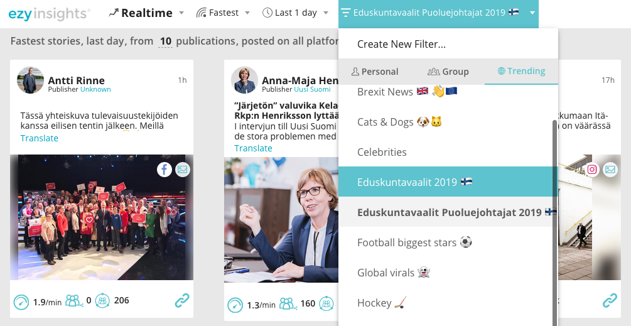Choose Create New Filter option
The image size is (631, 326).
coord(402,44)
